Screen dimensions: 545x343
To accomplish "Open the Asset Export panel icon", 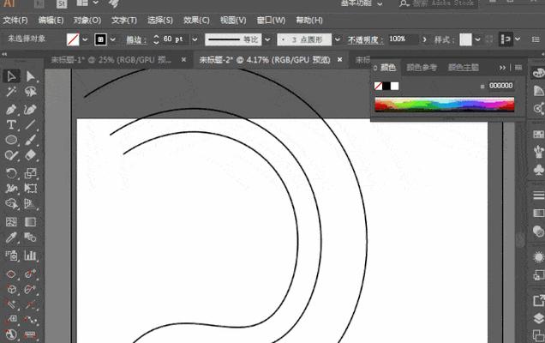I will point(538,301).
